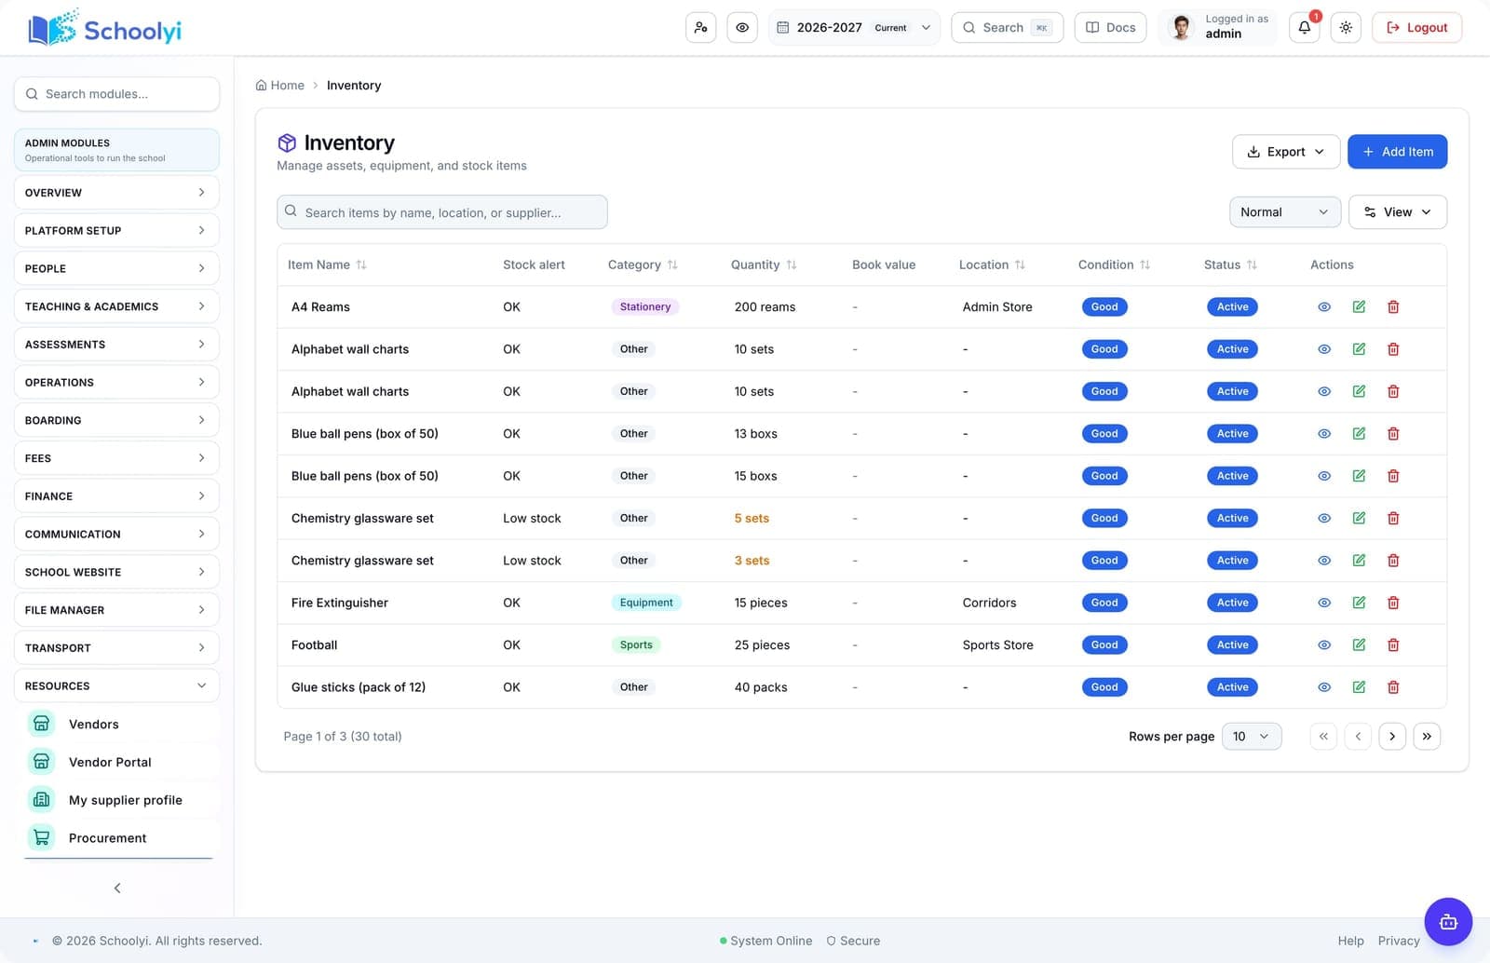This screenshot has width=1490, height=963.
Task: Open the Export dropdown
Action: tap(1286, 152)
